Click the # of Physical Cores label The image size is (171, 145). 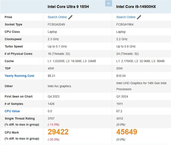pos(18,54)
